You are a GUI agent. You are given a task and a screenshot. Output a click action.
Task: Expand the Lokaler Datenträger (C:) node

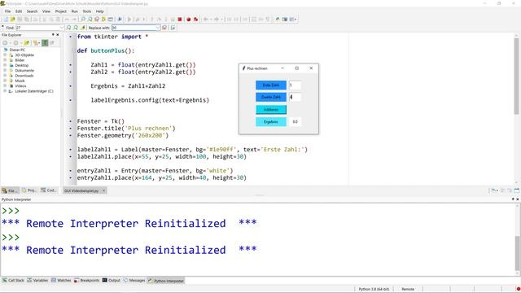pos(5,91)
